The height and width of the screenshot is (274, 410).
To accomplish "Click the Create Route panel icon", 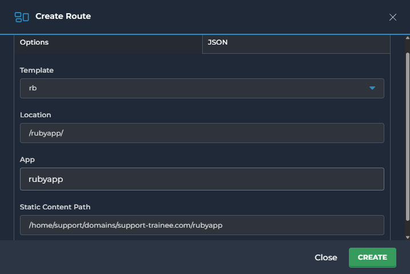I will (x=22, y=17).
